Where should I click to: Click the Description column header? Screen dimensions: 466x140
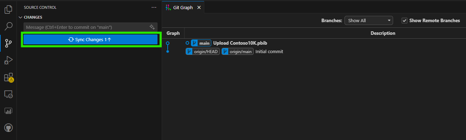pyautogui.click(x=383, y=33)
